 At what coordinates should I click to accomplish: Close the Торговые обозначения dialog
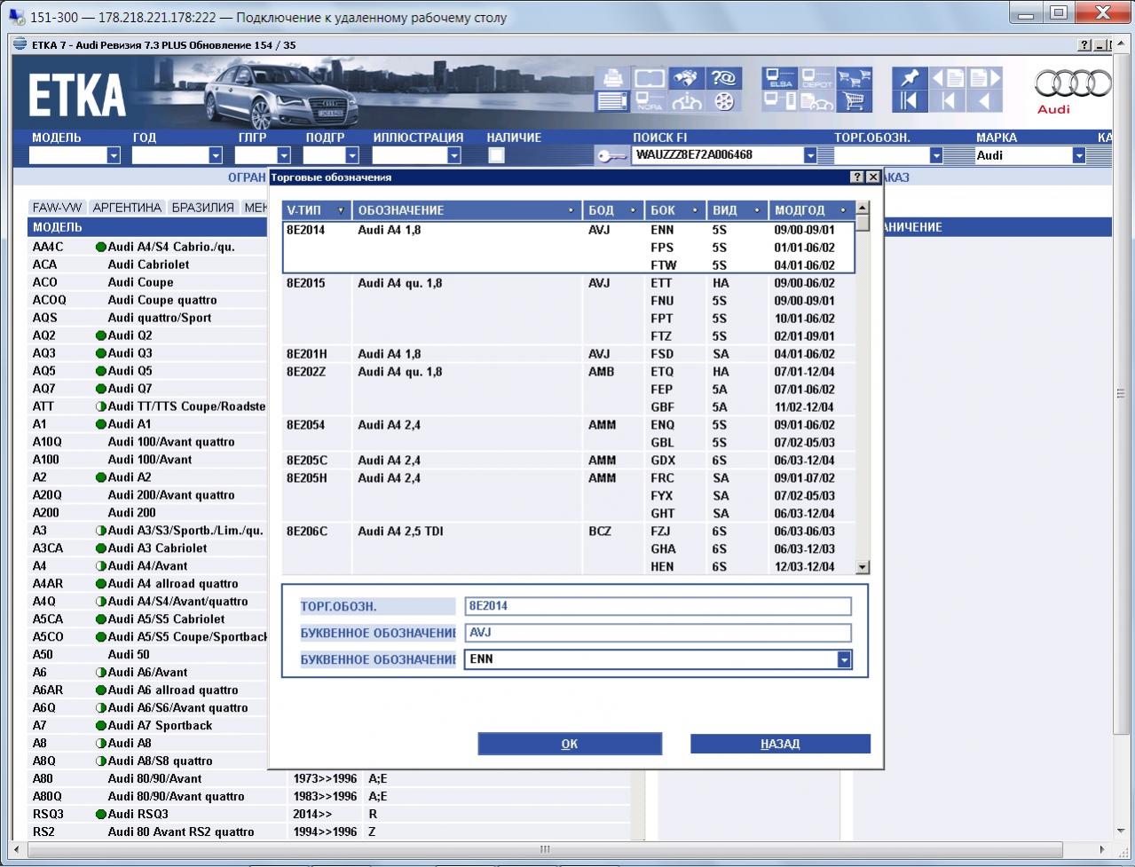click(x=873, y=177)
